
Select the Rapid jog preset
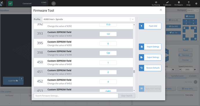coord(185,50)
